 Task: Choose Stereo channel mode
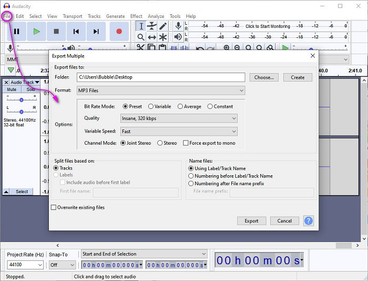pyautogui.click(x=167, y=143)
